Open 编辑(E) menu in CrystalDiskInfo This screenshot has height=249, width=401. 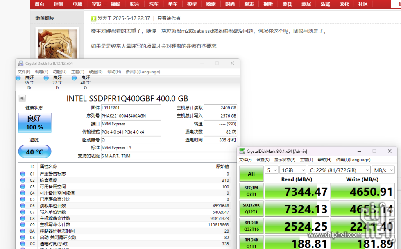tap(41, 72)
